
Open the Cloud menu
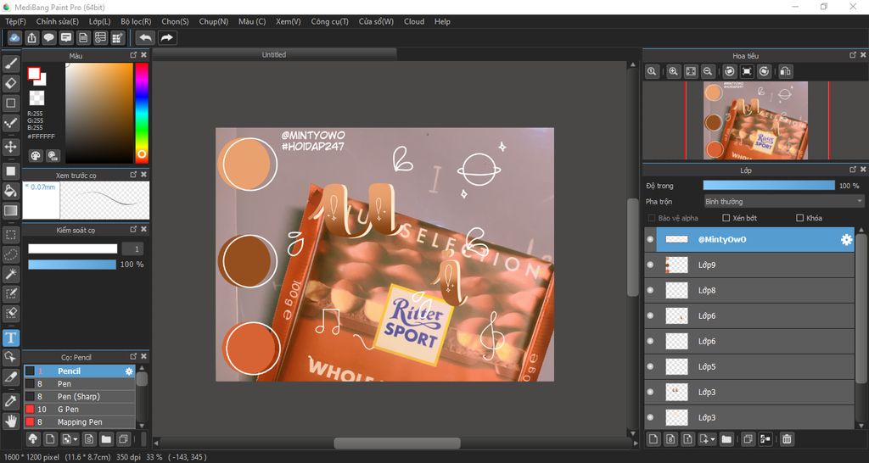point(414,21)
